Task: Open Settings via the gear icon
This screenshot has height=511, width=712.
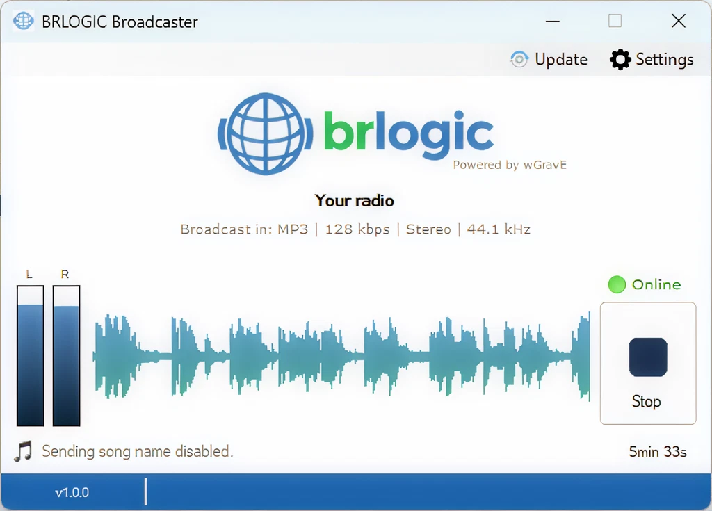Action: (620, 60)
